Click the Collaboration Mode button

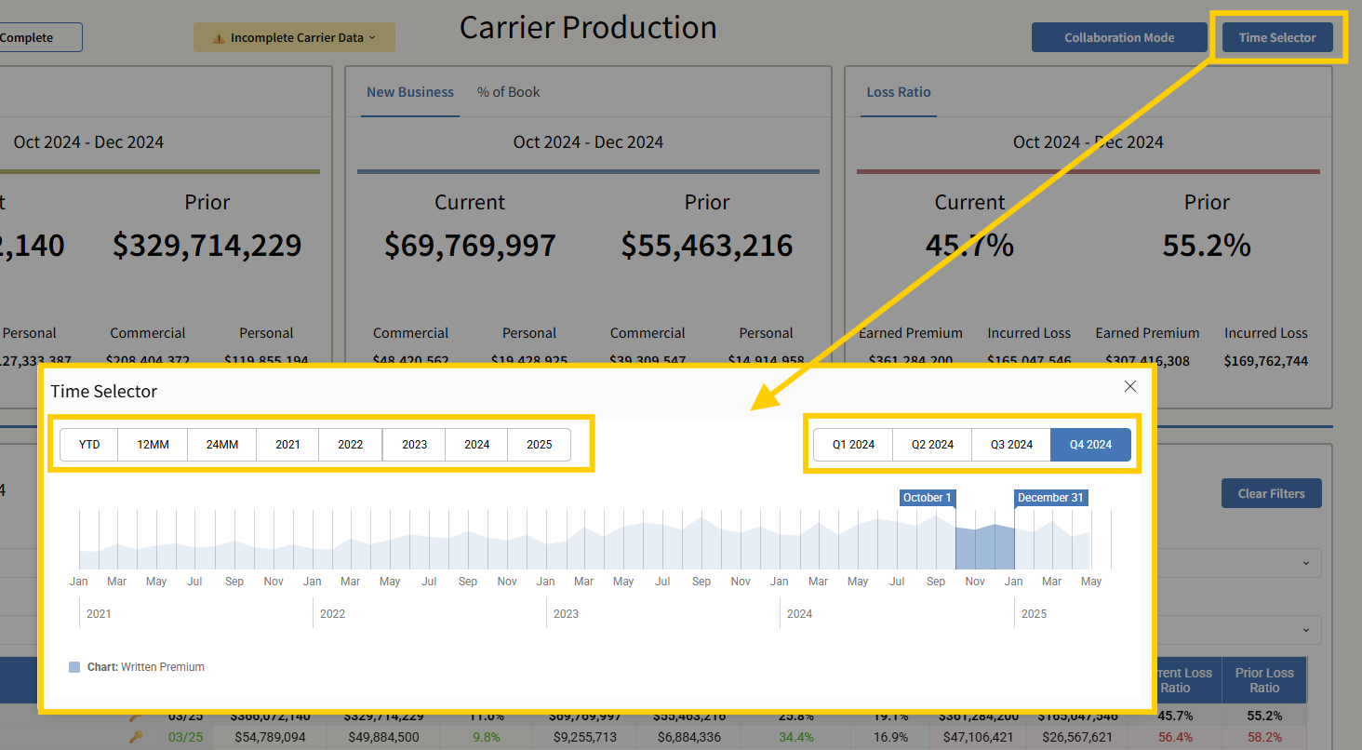pos(1119,38)
